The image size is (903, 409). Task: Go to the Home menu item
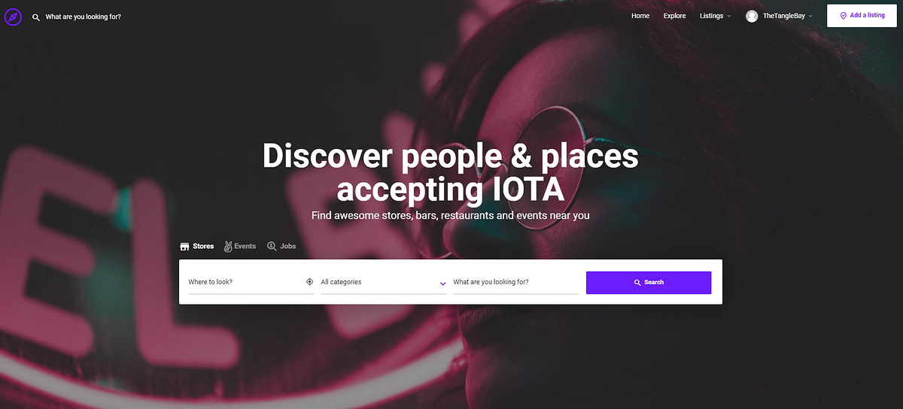640,16
